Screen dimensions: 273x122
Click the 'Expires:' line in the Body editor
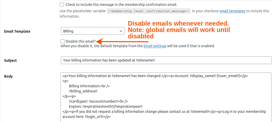[x=106, y=106]
